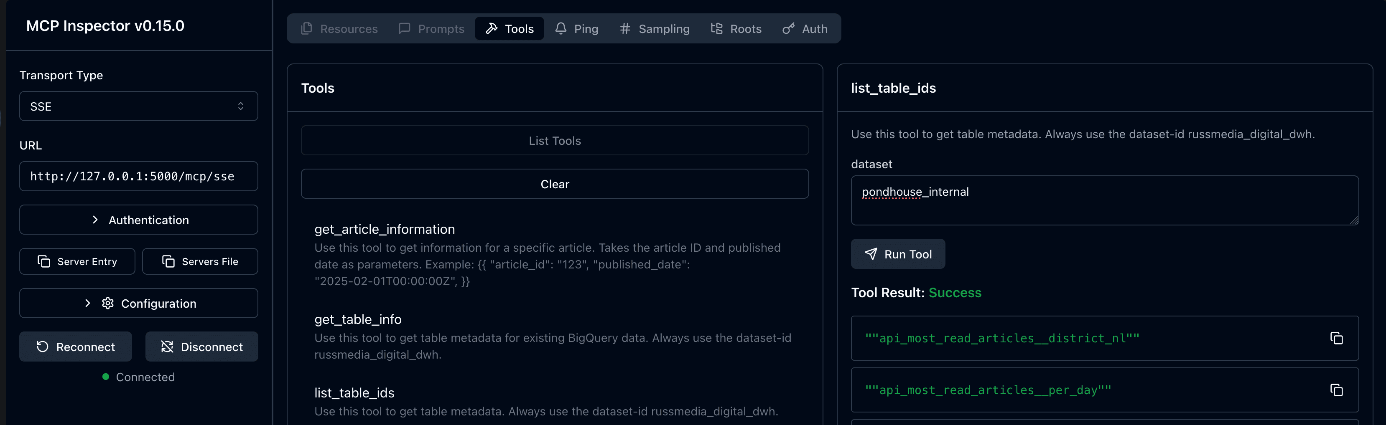The height and width of the screenshot is (425, 1386).
Task: Click the Ping tab bell icon
Action: coord(561,28)
